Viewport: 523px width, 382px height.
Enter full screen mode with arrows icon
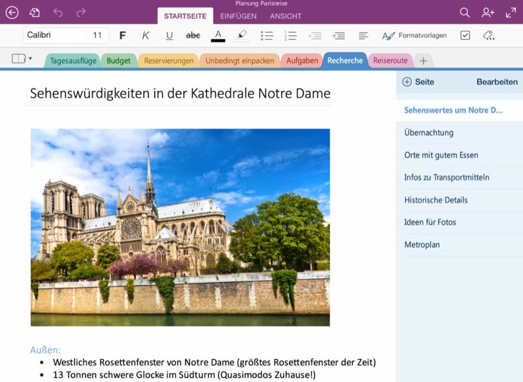(x=511, y=12)
